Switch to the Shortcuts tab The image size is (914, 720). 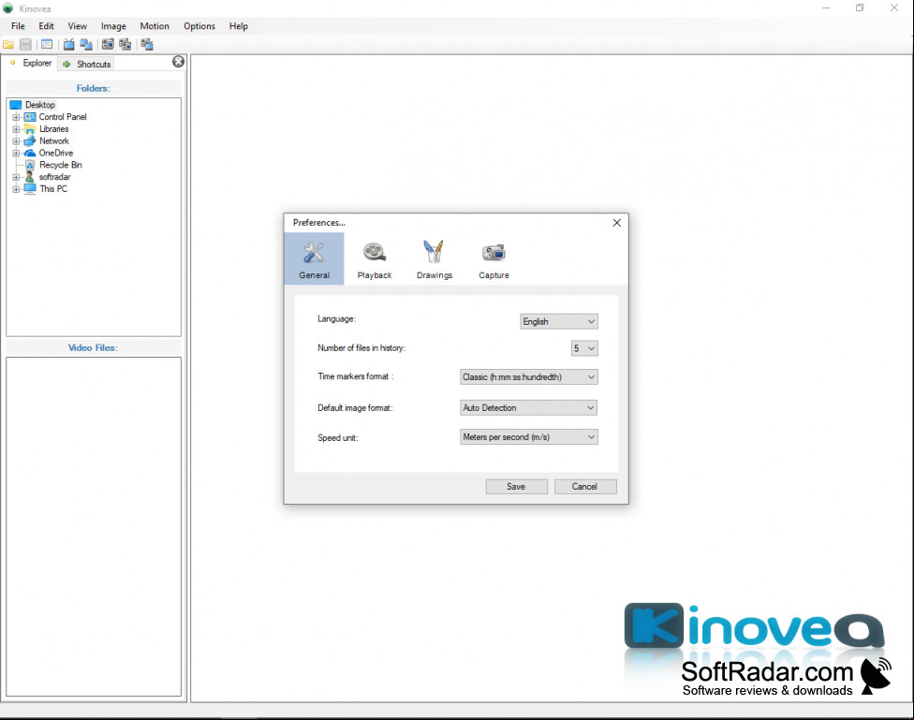point(86,64)
